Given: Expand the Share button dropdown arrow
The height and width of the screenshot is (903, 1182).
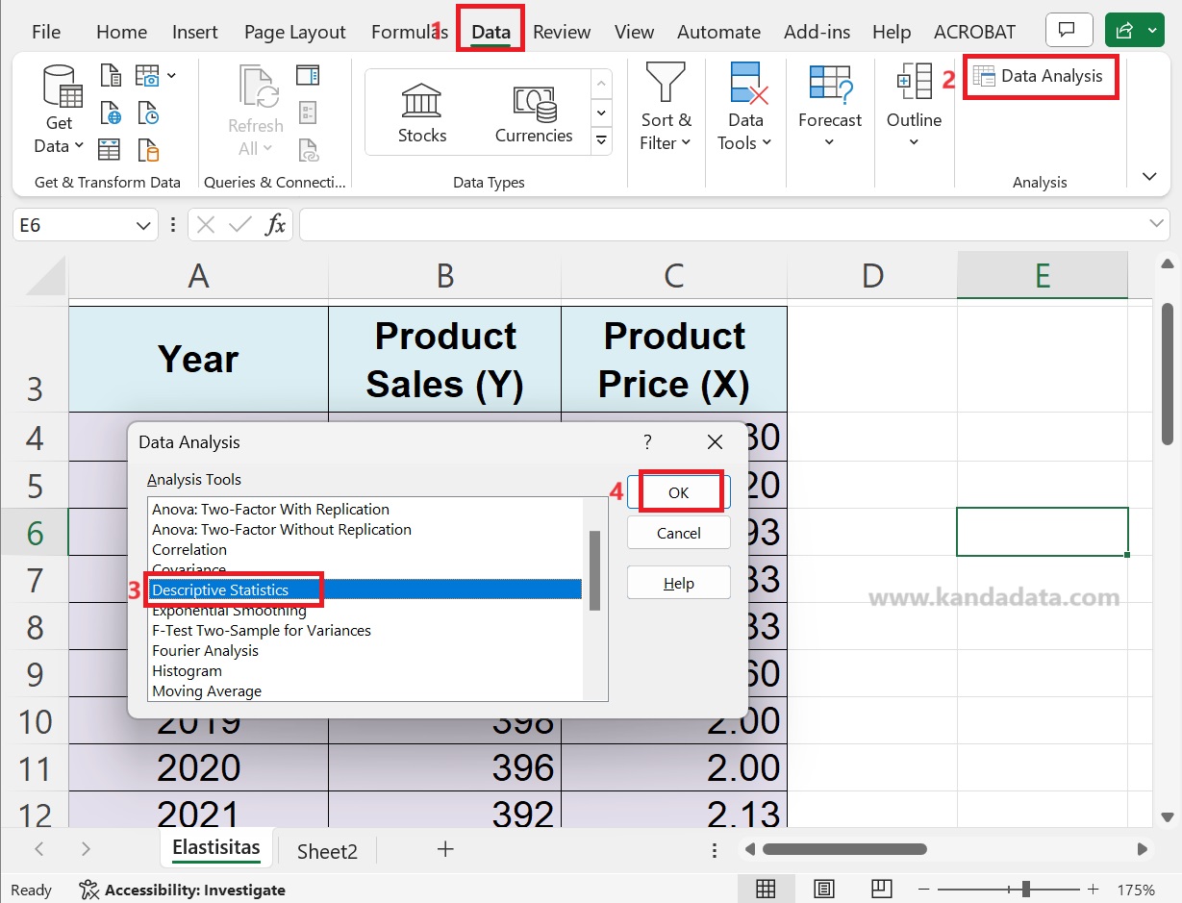Looking at the screenshot, I should tap(1151, 30).
